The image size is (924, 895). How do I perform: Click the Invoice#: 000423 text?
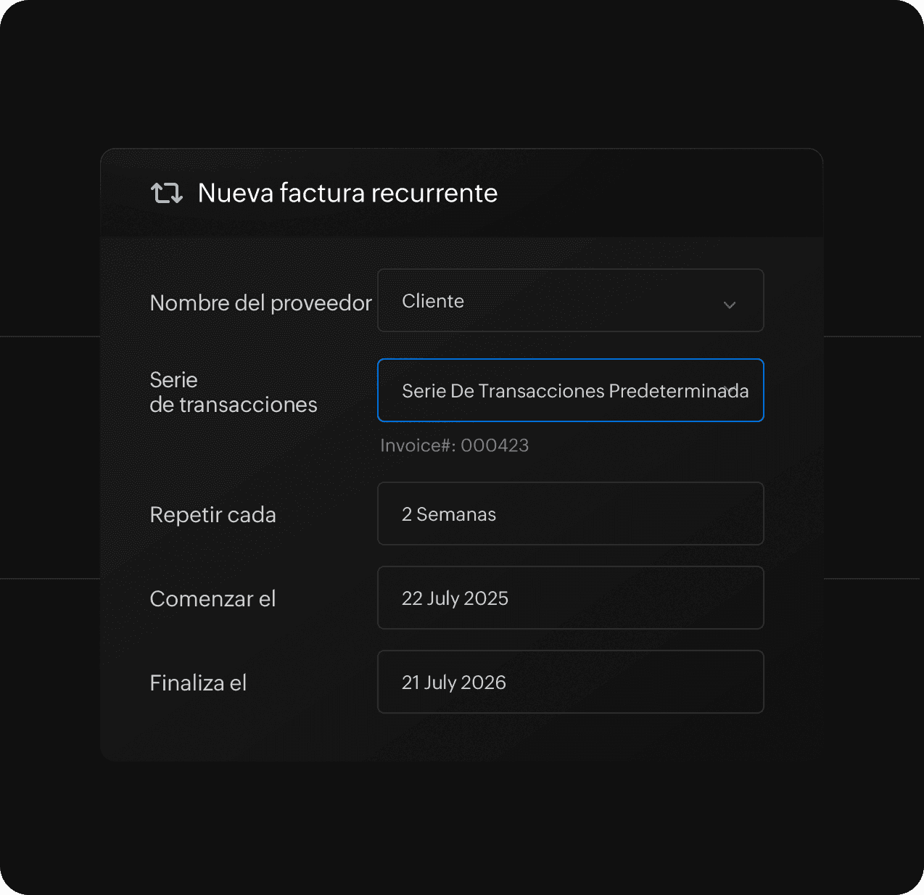tap(455, 445)
